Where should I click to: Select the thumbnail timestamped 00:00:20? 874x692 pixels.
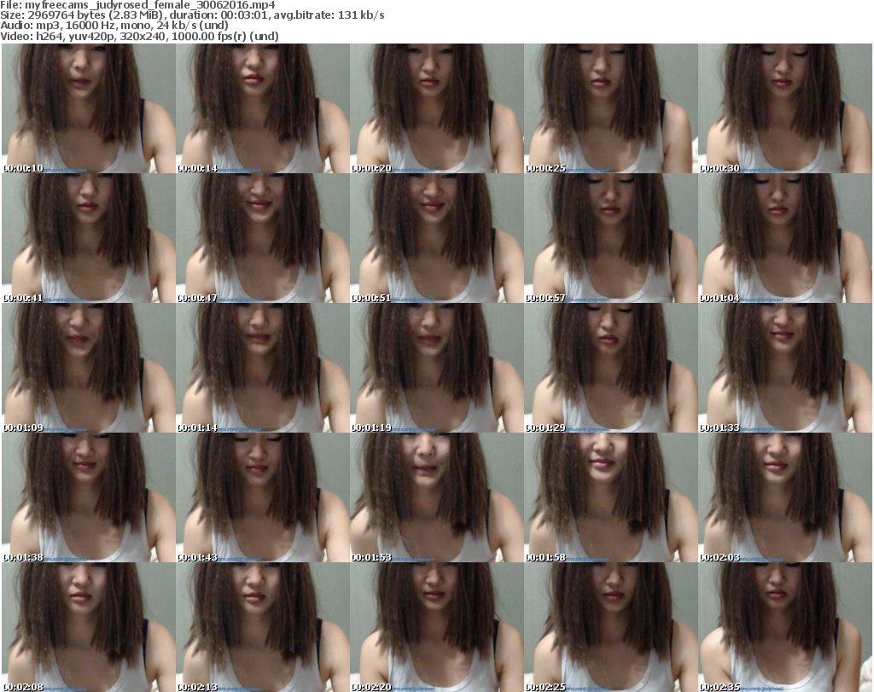(437, 108)
